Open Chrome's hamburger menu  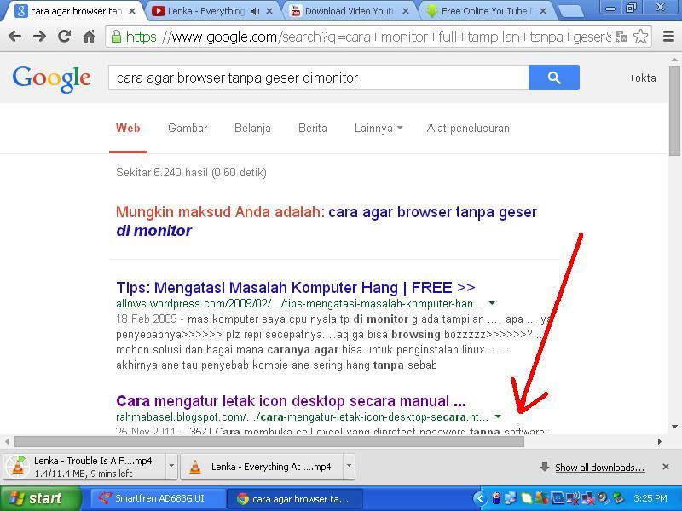point(668,37)
